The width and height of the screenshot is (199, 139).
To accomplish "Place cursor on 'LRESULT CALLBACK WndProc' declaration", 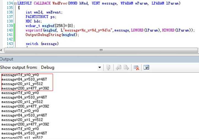I will pos(42,3).
